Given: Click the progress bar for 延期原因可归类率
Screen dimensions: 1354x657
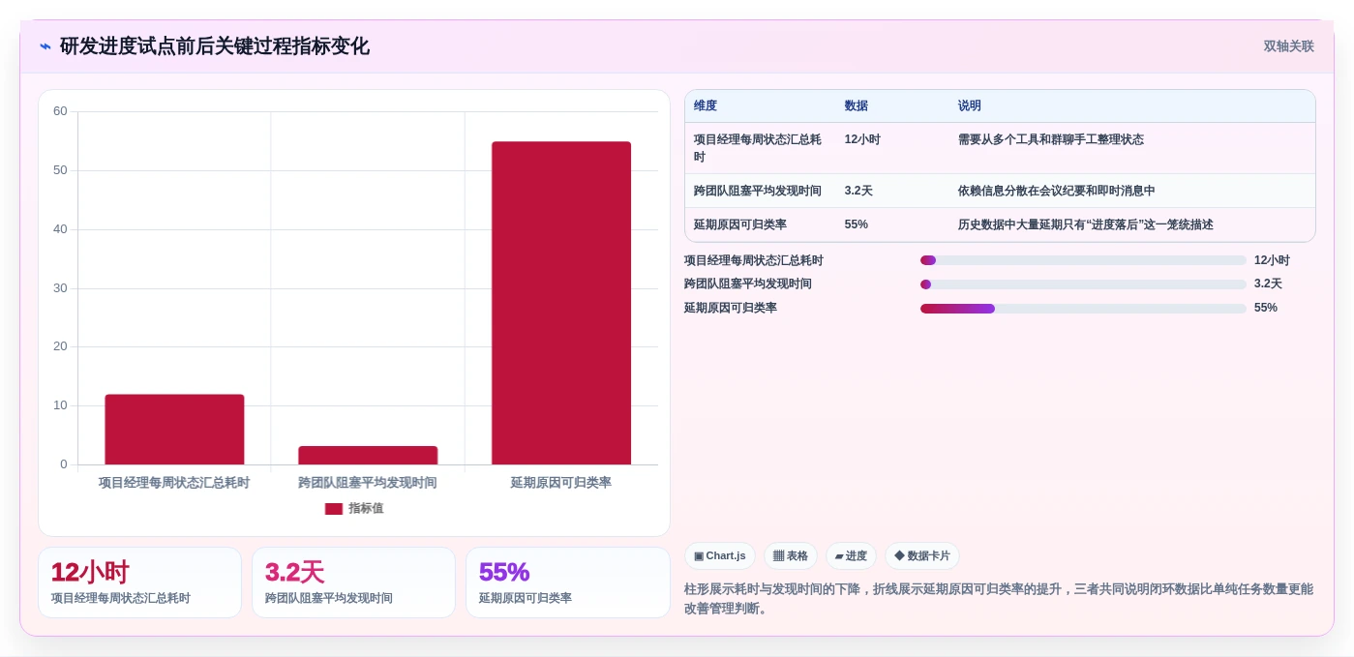Looking at the screenshot, I should tap(1083, 309).
